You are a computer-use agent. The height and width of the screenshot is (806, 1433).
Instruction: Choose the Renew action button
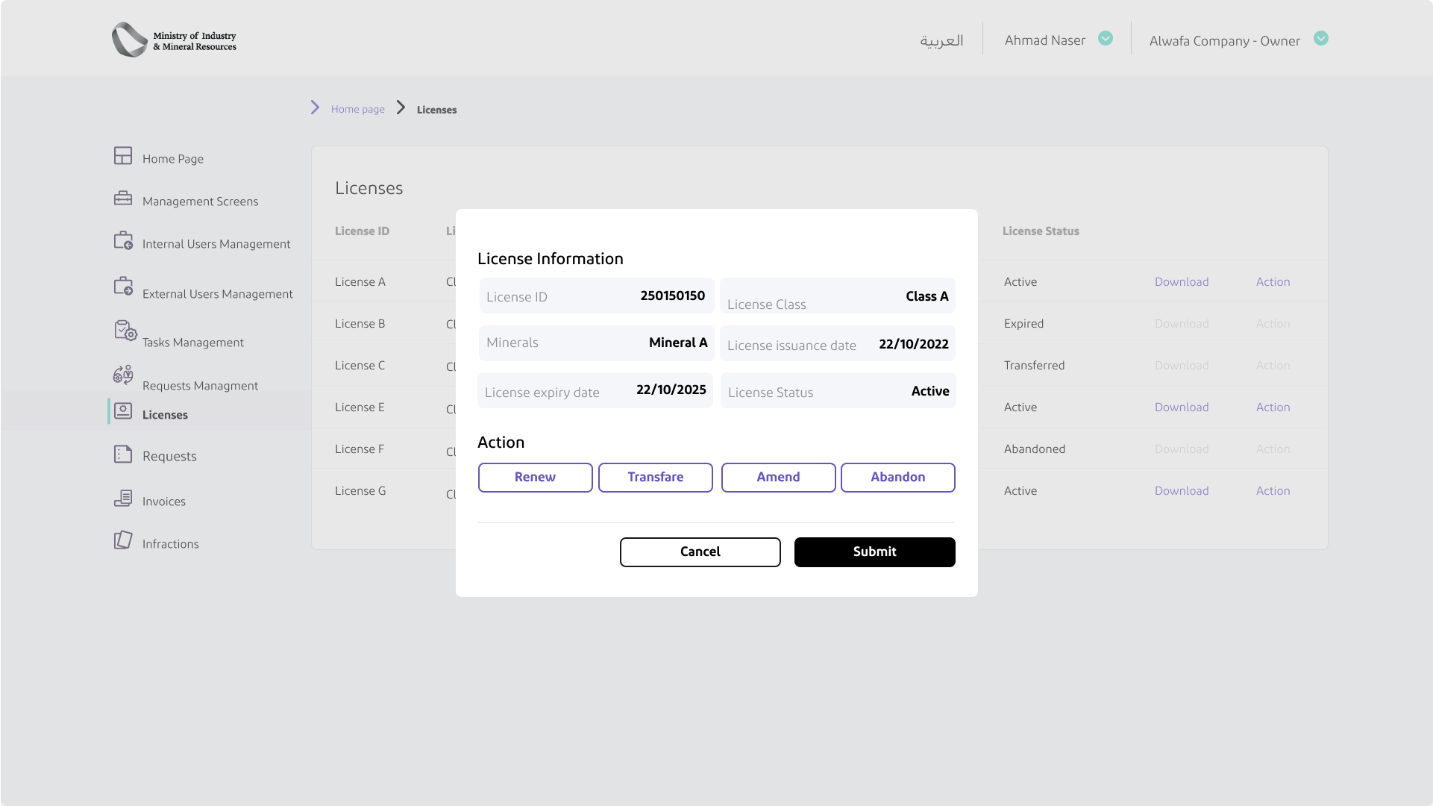(x=535, y=478)
